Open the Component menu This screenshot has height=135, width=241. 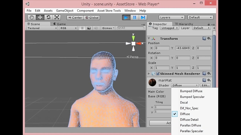pos(85,11)
